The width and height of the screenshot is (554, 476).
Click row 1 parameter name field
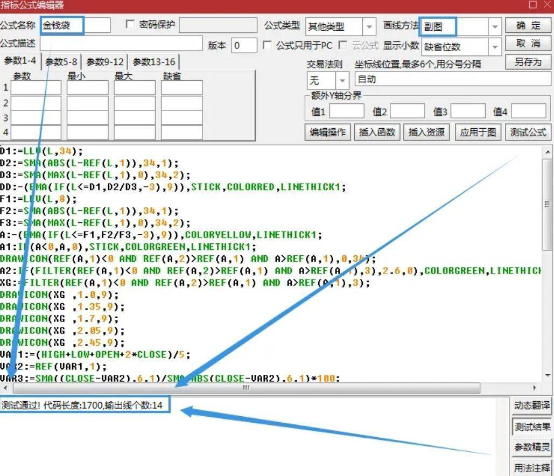[x=36, y=88]
